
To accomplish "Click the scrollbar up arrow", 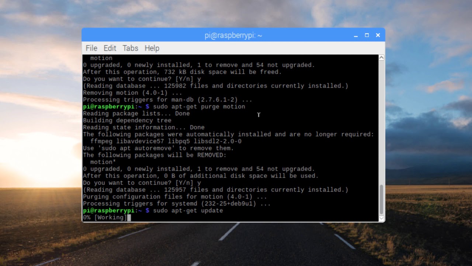I will coord(381,57).
